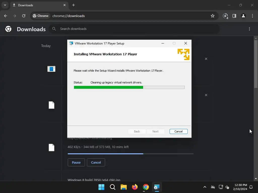Click the network status tray icon

pyautogui.click(x=221, y=187)
